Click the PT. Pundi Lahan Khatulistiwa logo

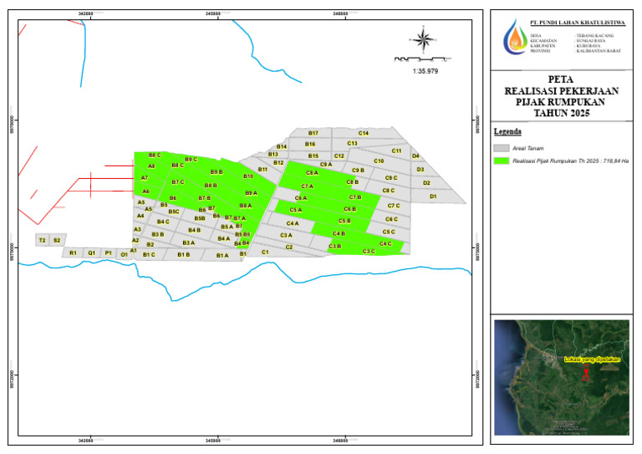pos(515,37)
